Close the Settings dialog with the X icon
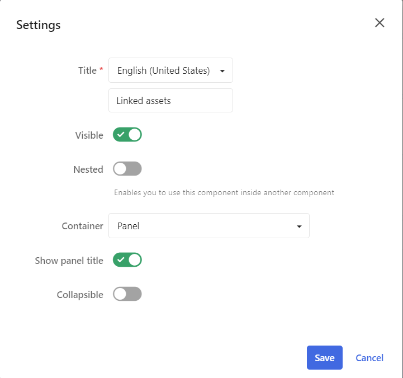This screenshot has height=378, width=403. click(380, 23)
